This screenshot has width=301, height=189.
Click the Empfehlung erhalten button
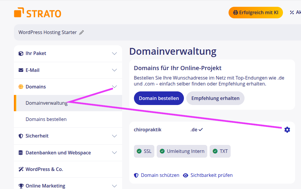(x=215, y=98)
